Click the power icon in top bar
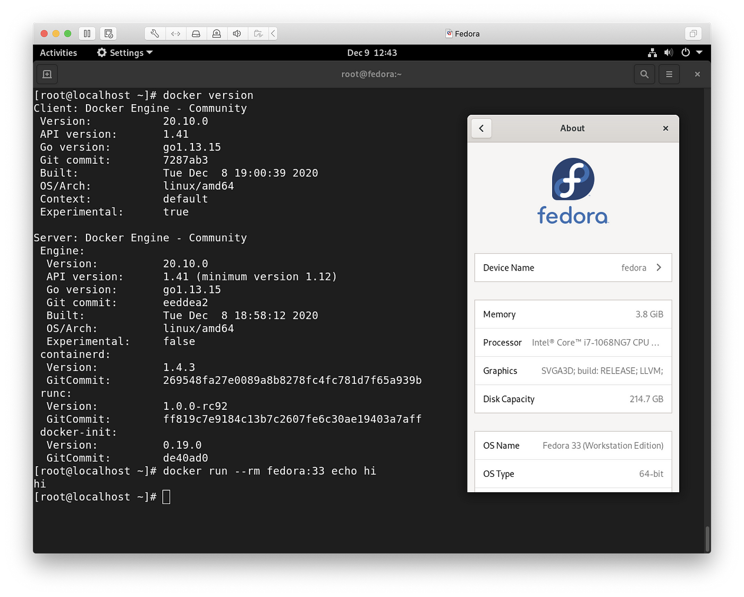This screenshot has height=597, width=744. (686, 53)
